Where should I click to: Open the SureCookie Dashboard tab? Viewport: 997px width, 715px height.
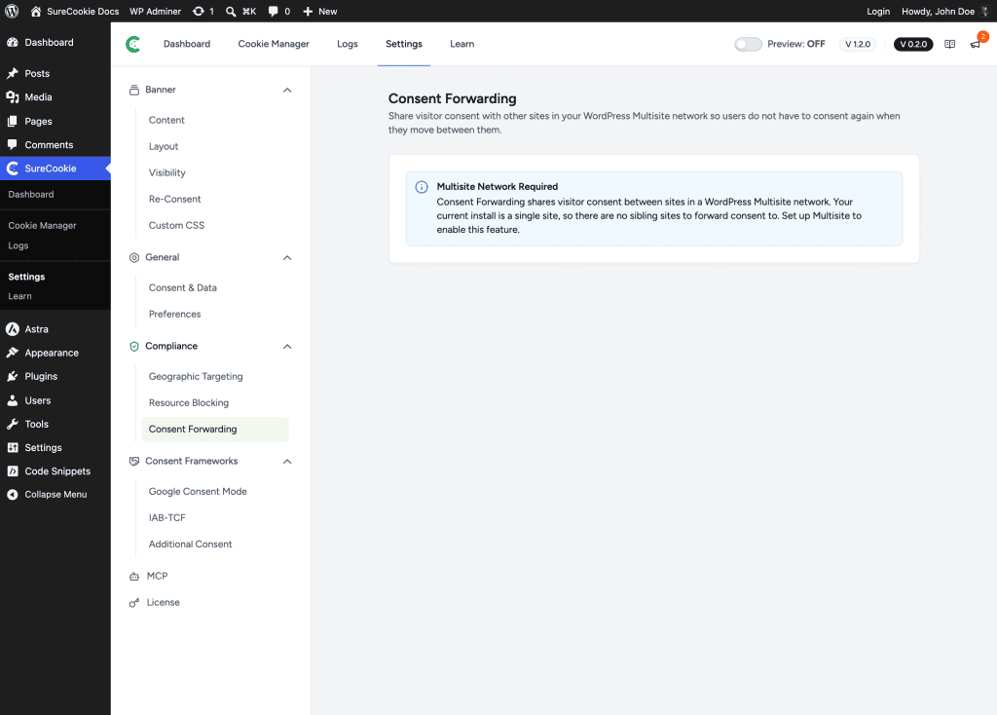coord(186,44)
